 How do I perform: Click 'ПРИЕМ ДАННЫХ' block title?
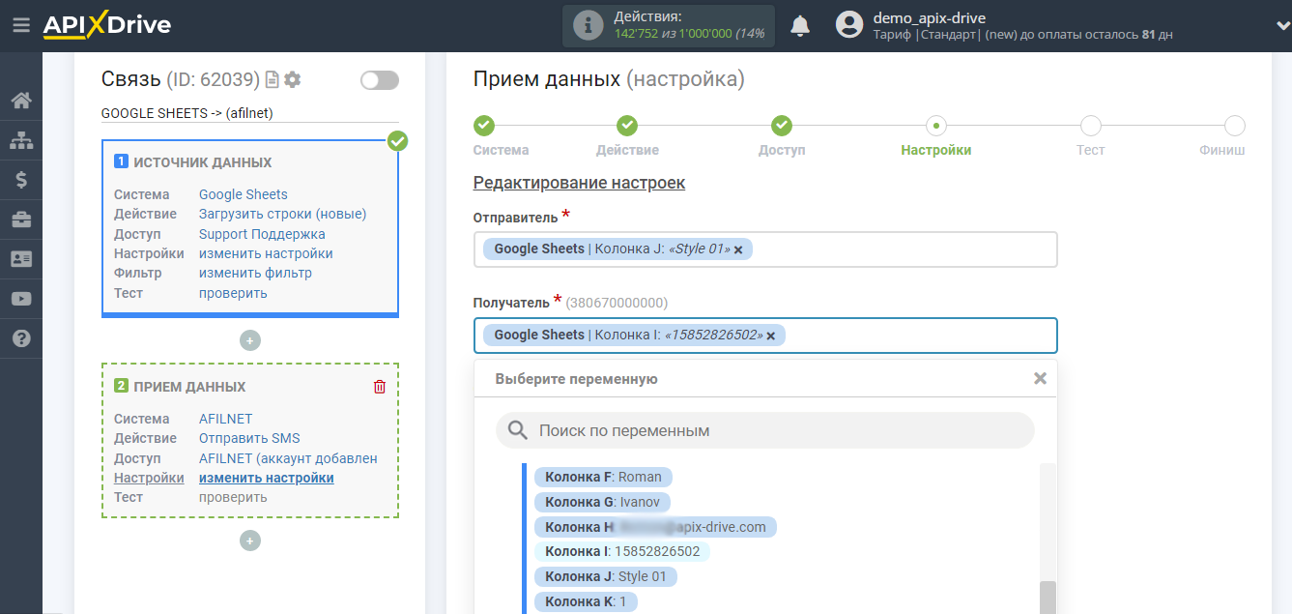pyautogui.click(x=189, y=387)
